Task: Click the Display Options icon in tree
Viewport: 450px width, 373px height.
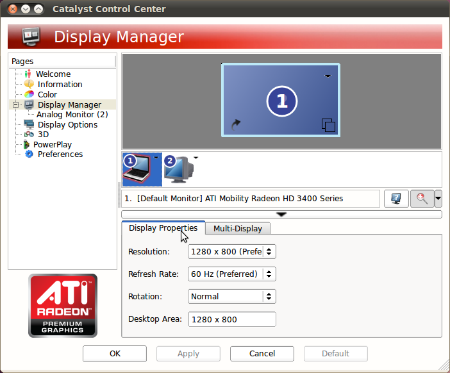Action: coord(29,124)
